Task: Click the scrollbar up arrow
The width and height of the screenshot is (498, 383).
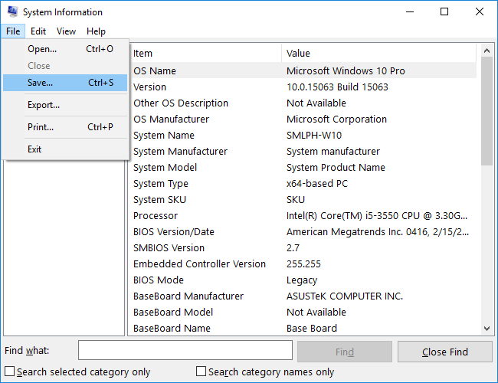Action: (487, 51)
